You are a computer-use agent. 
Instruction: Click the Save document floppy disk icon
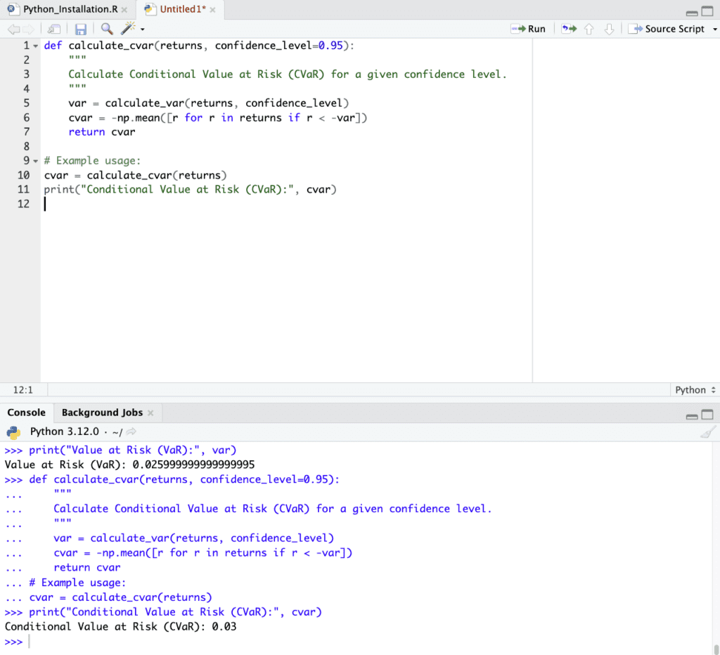click(x=81, y=29)
